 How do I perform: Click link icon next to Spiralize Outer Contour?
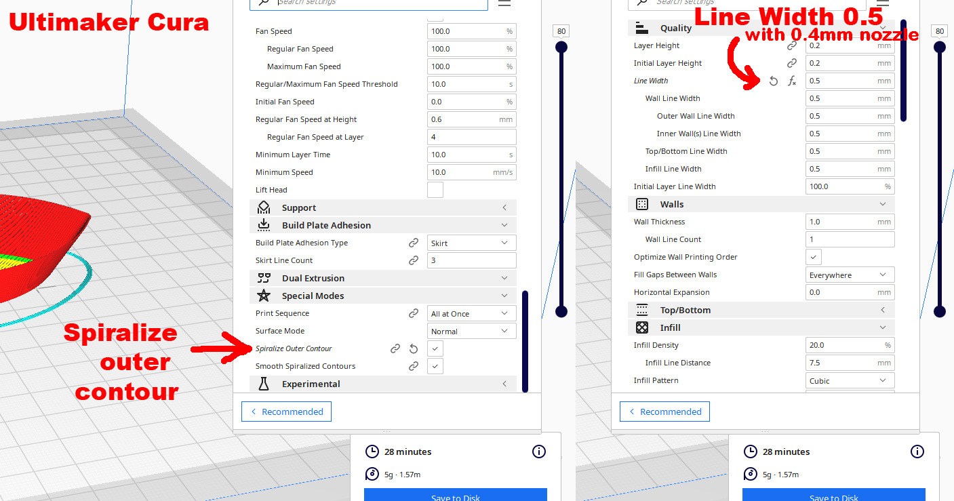pos(395,348)
